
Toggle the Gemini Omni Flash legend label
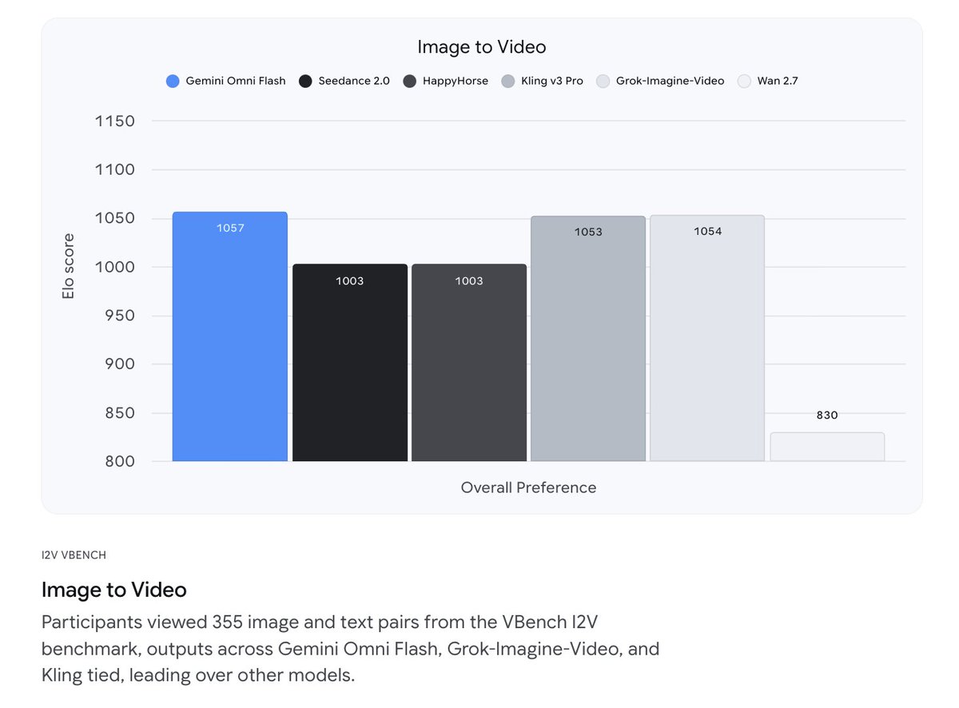(236, 81)
